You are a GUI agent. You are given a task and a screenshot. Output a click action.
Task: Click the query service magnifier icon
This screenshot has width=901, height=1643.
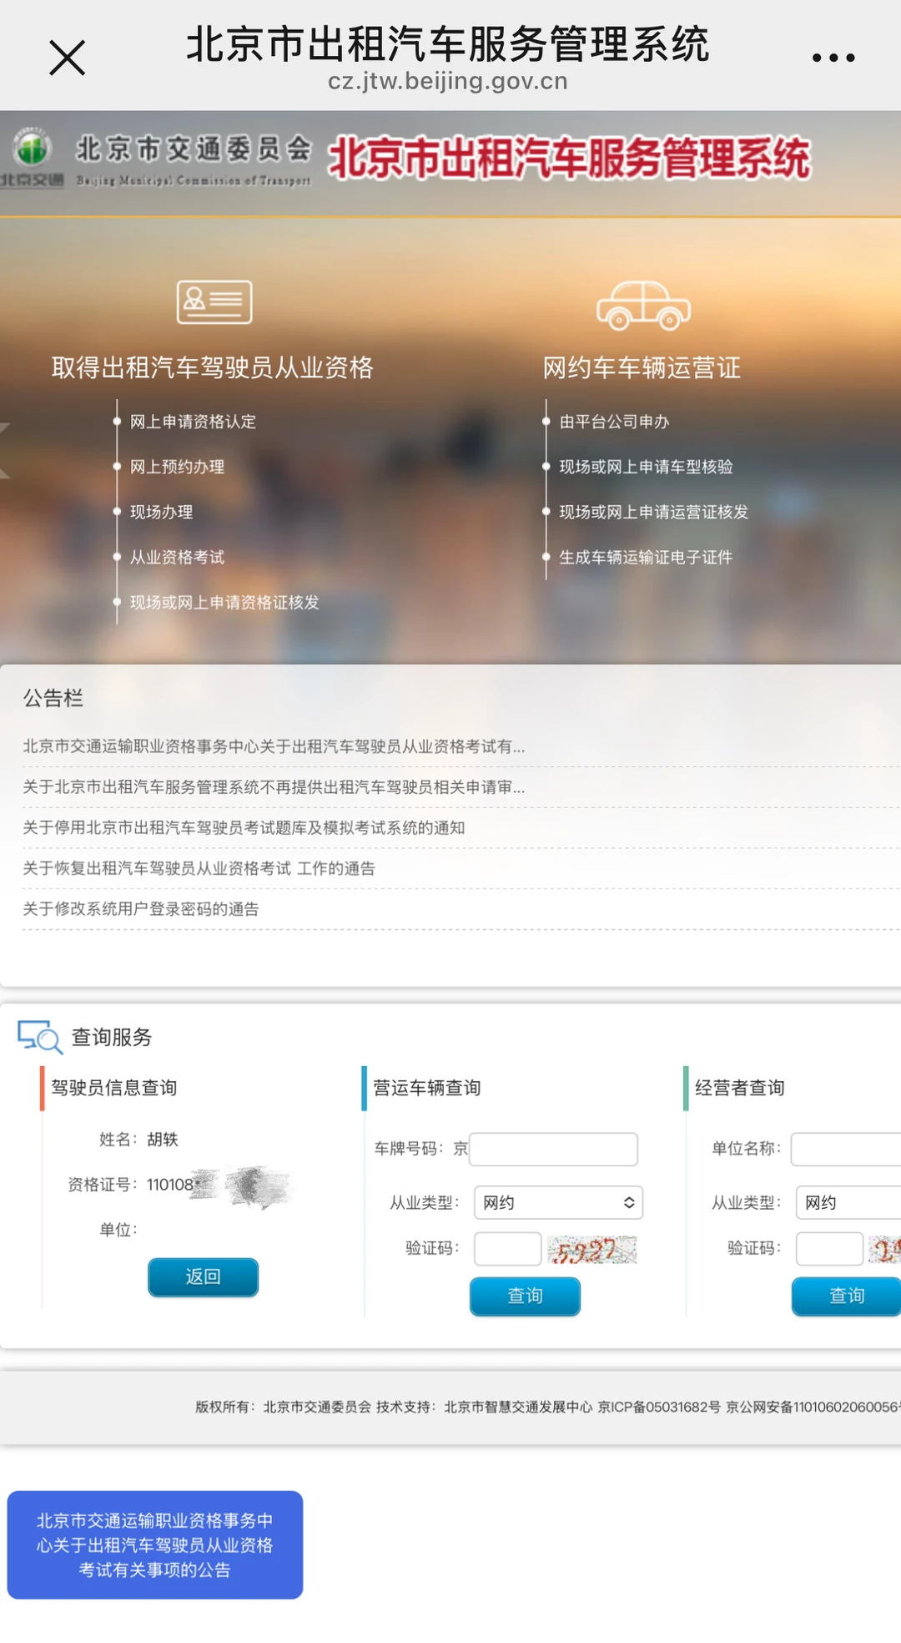40,1037
